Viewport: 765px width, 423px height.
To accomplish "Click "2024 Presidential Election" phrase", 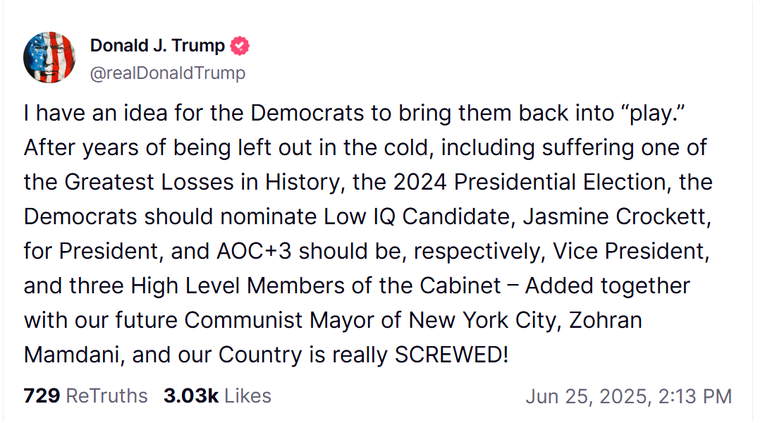I will click(x=530, y=183).
